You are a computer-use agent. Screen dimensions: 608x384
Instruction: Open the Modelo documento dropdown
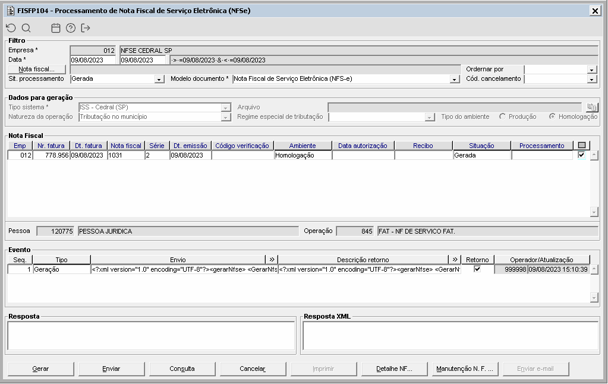point(455,79)
